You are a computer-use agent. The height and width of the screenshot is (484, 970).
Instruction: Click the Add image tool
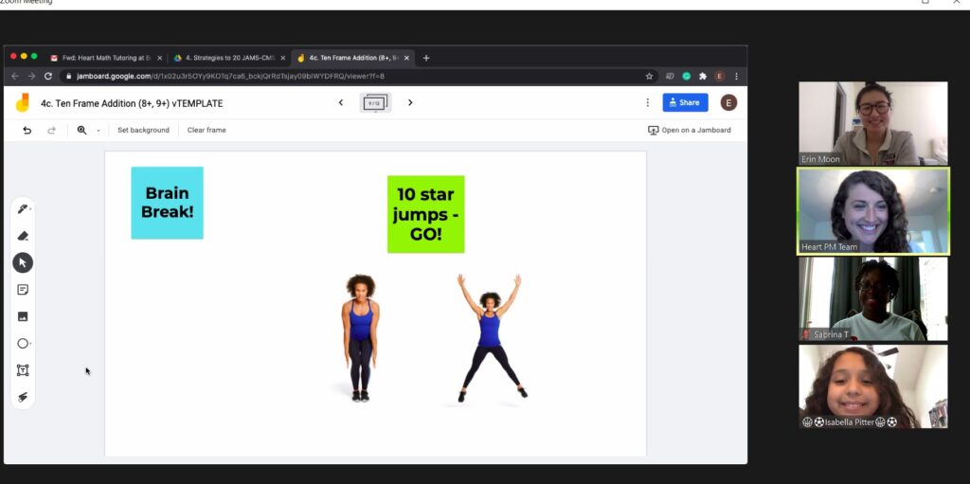point(23,316)
